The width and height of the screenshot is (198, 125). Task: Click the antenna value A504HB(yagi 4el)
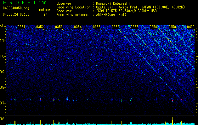(x=111, y=15)
